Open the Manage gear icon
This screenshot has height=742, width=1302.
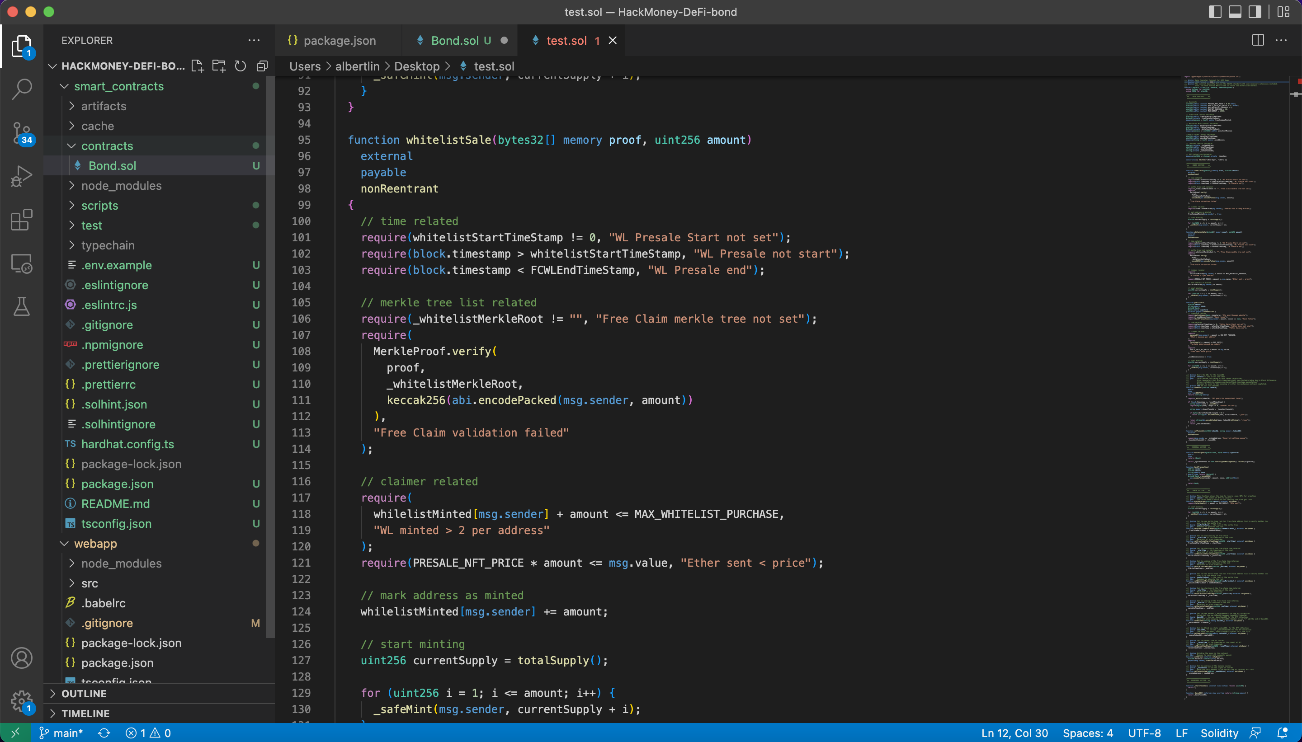point(21,702)
